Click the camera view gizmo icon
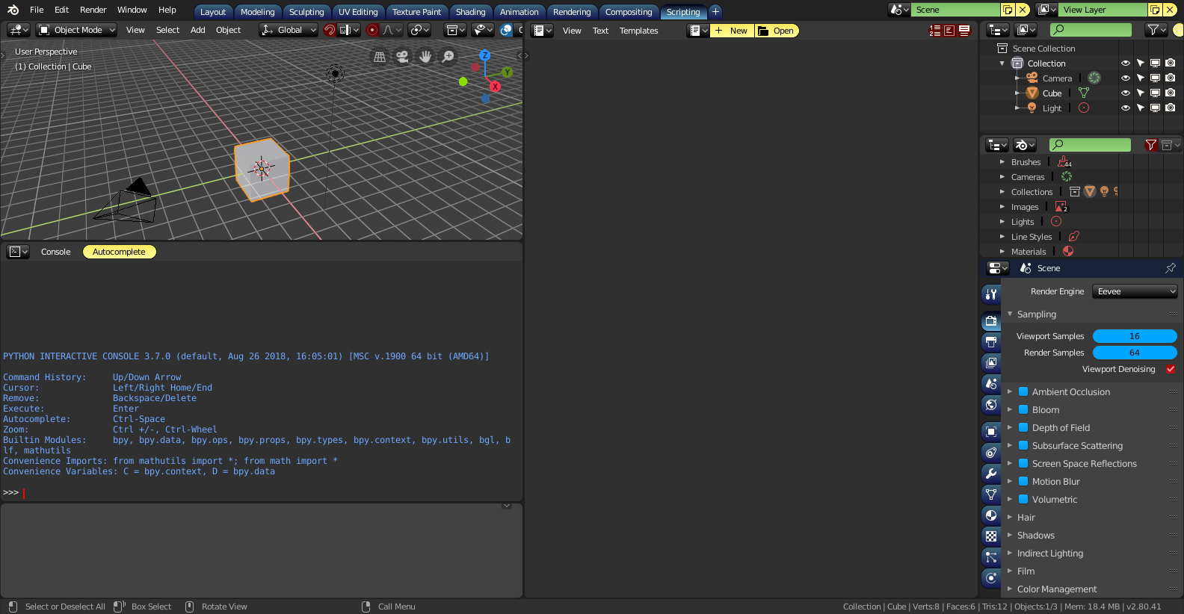This screenshot has width=1184, height=614. point(402,57)
